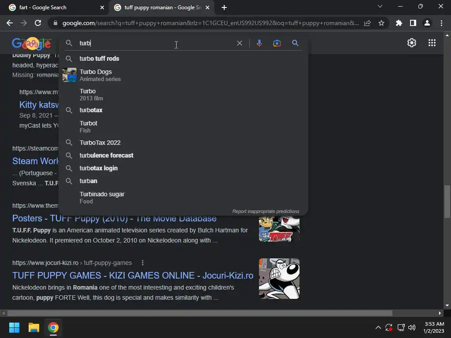Switch to 'fart - Google Search' tab

pyautogui.click(x=55, y=7)
